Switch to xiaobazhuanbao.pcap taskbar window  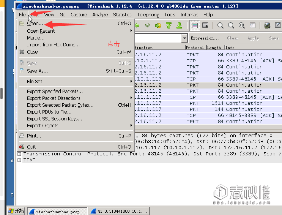(57, 211)
